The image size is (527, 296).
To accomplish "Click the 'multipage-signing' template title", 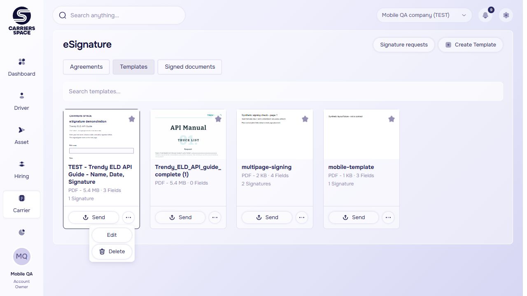I will 266,167.
